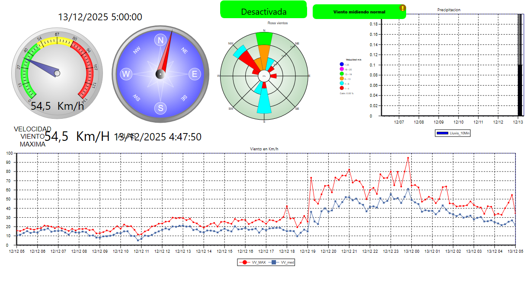Click the W marker on compass
This screenshot has height=299, width=532.
click(x=126, y=74)
